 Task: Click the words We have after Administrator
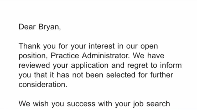point(148,56)
